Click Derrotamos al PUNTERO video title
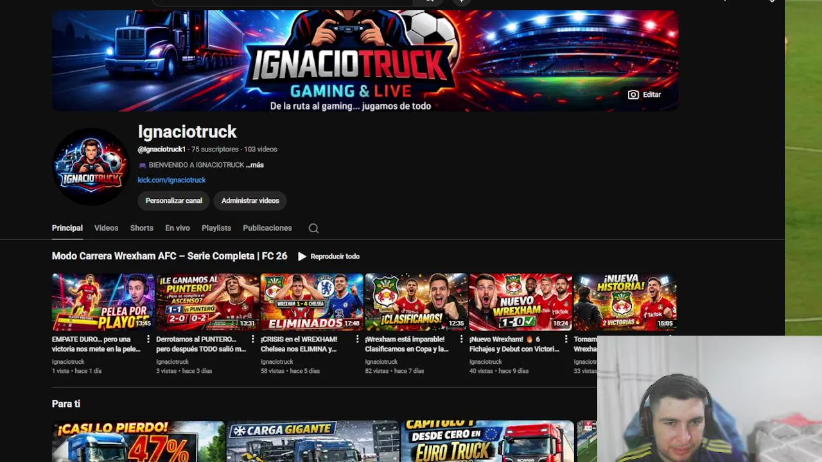The image size is (822, 462). pyautogui.click(x=201, y=344)
